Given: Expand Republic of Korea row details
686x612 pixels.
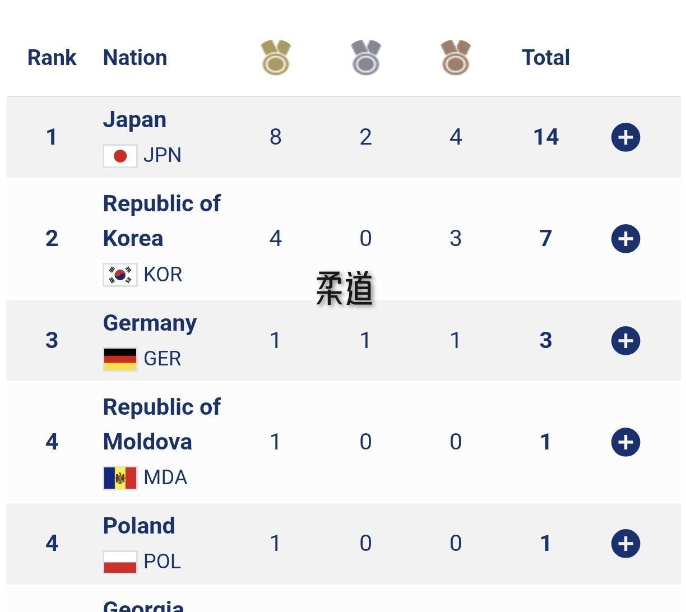Looking at the screenshot, I should click(625, 239).
